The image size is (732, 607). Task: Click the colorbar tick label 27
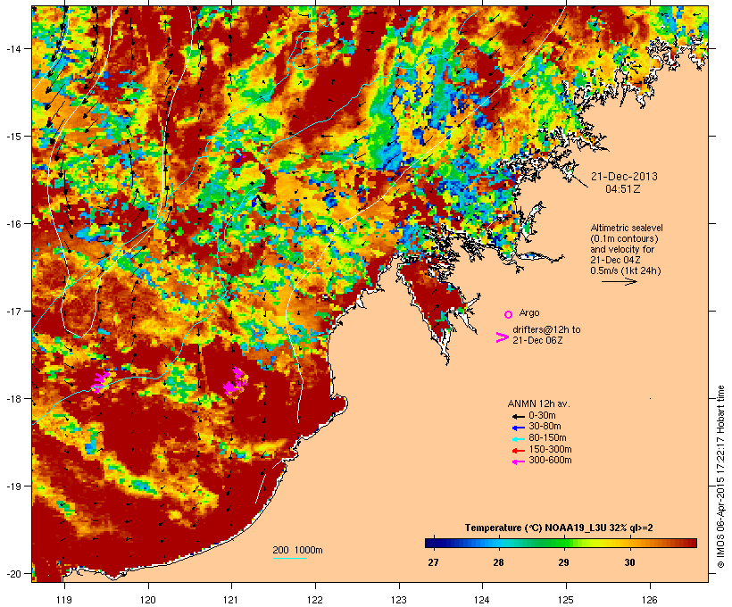pyautogui.click(x=433, y=562)
